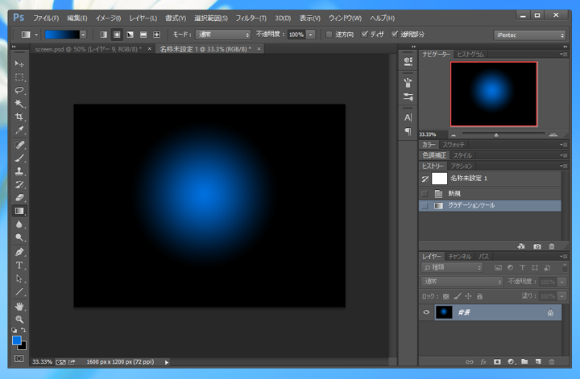Select the Healing Brush tool
Image resolution: width=580 pixels, height=379 pixels.
coord(19,145)
